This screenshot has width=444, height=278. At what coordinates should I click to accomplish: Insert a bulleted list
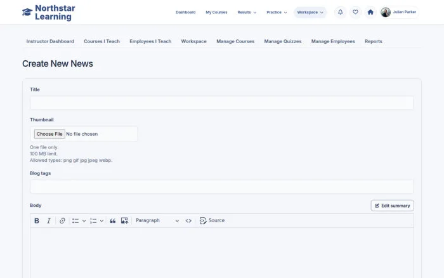[x=75, y=221]
